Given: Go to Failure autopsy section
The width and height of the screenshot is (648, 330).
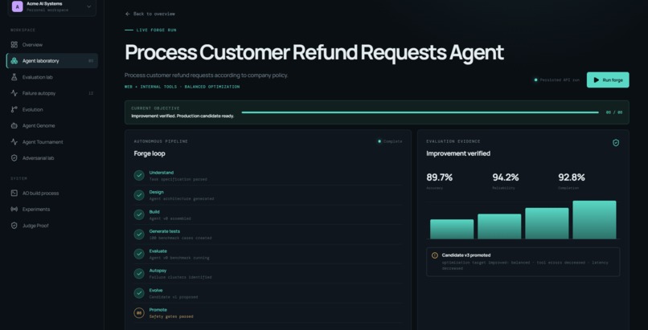Looking at the screenshot, I should pyautogui.click(x=52, y=93).
